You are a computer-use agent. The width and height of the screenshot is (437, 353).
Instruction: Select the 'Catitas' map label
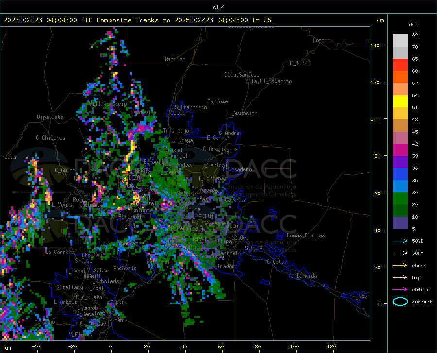point(277,262)
